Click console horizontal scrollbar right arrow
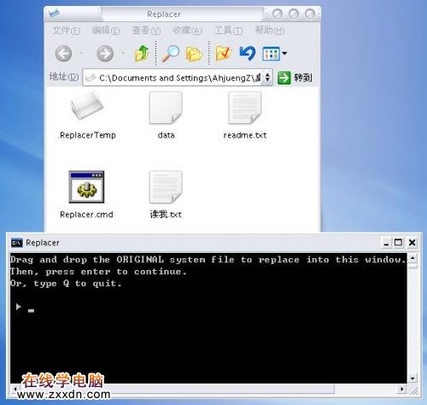Viewport: 427px width, 405px height. coord(401,389)
